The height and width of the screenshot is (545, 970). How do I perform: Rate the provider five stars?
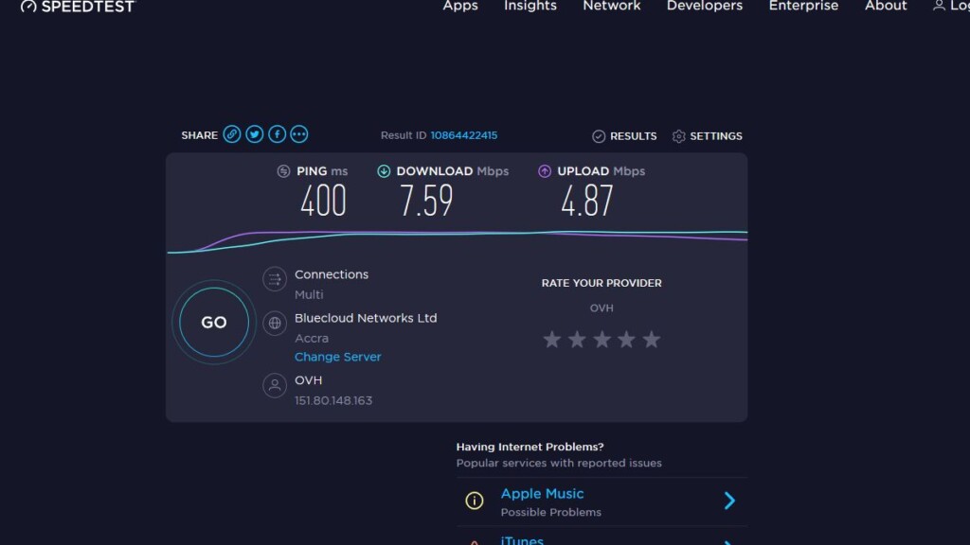[651, 340]
